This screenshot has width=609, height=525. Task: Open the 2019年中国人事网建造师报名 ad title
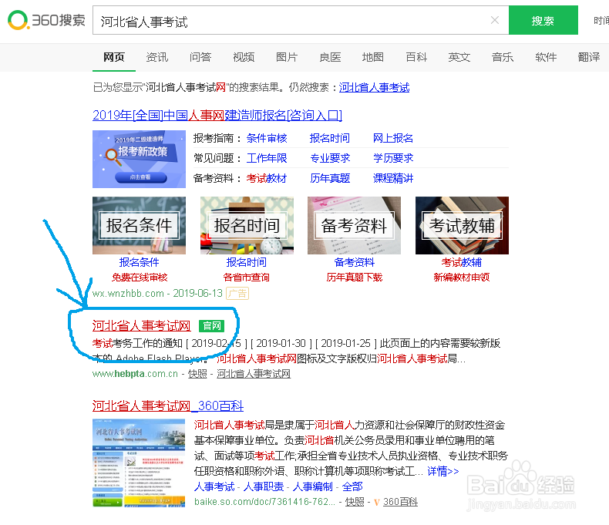pos(217,116)
